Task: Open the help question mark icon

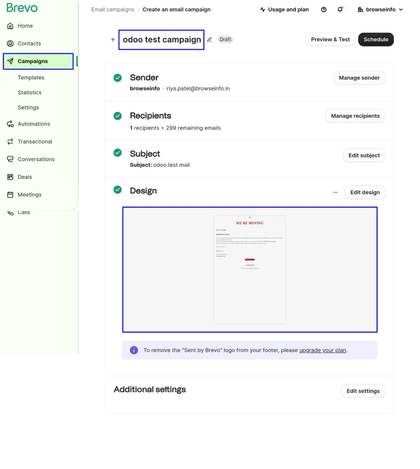Action: tap(324, 10)
